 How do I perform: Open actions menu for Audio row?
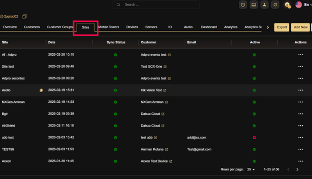coord(300,90)
